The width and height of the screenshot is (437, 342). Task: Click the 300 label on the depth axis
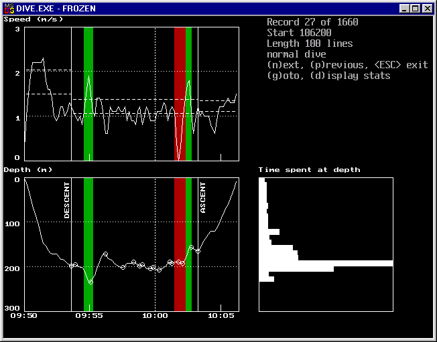(13, 308)
